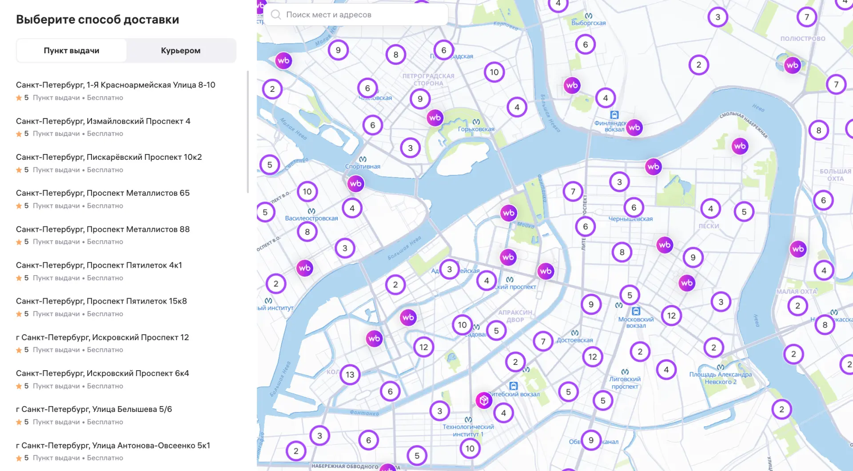Choose the 1-Я Красноармейская Улица 8-10 pickup point
Image resolution: width=853 pixels, height=471 pixels.
pos(116,85)
